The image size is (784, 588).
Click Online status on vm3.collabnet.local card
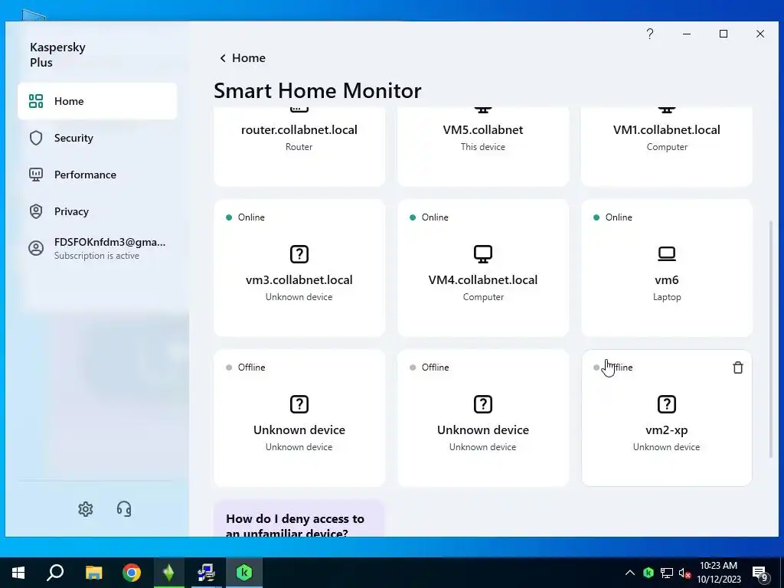246,217
